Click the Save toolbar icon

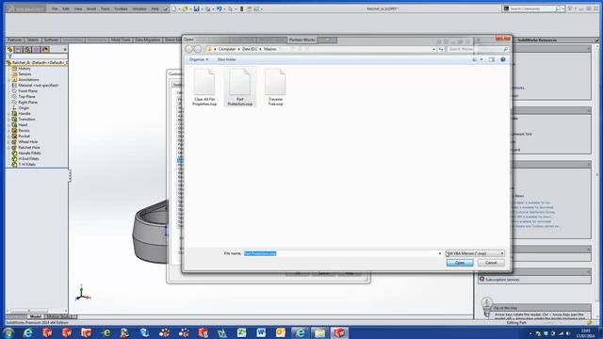tap(197, 8)
